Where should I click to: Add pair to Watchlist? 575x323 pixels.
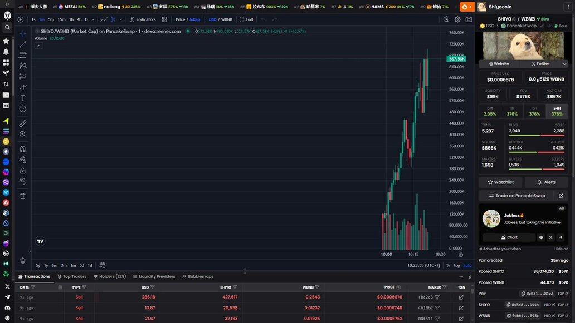(500, 182)
